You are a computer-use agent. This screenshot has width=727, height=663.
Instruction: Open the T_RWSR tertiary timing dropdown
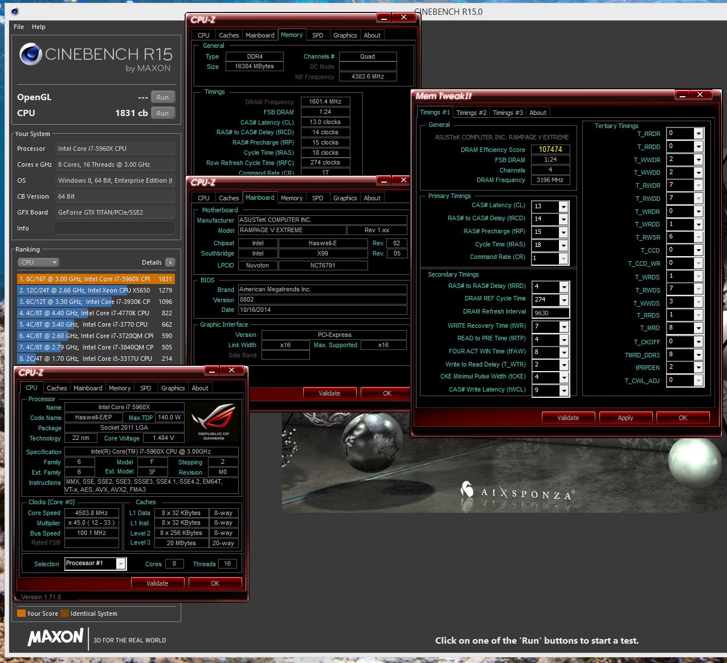698,237
